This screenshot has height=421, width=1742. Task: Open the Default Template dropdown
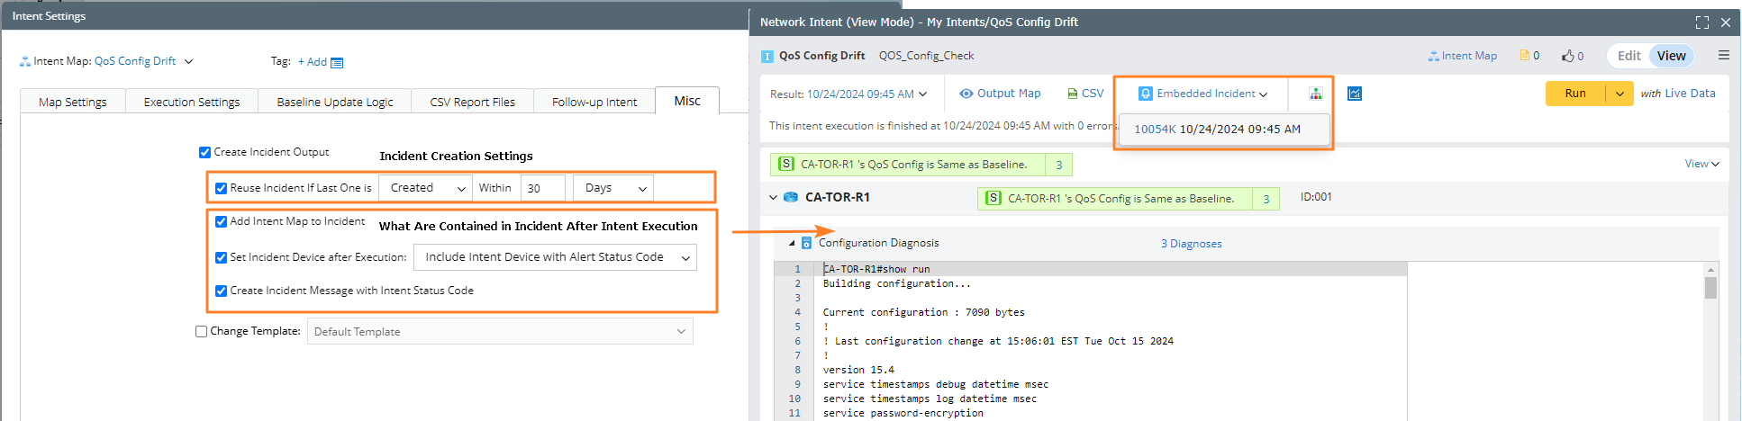click(x=500, y=331)
